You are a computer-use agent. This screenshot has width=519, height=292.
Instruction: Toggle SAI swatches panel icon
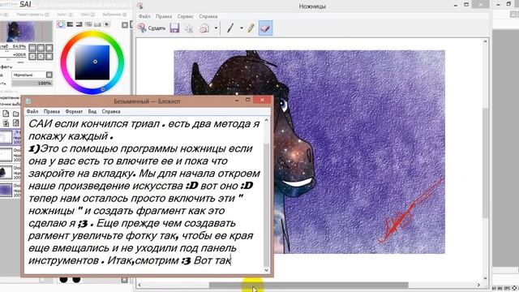point(97,24)
